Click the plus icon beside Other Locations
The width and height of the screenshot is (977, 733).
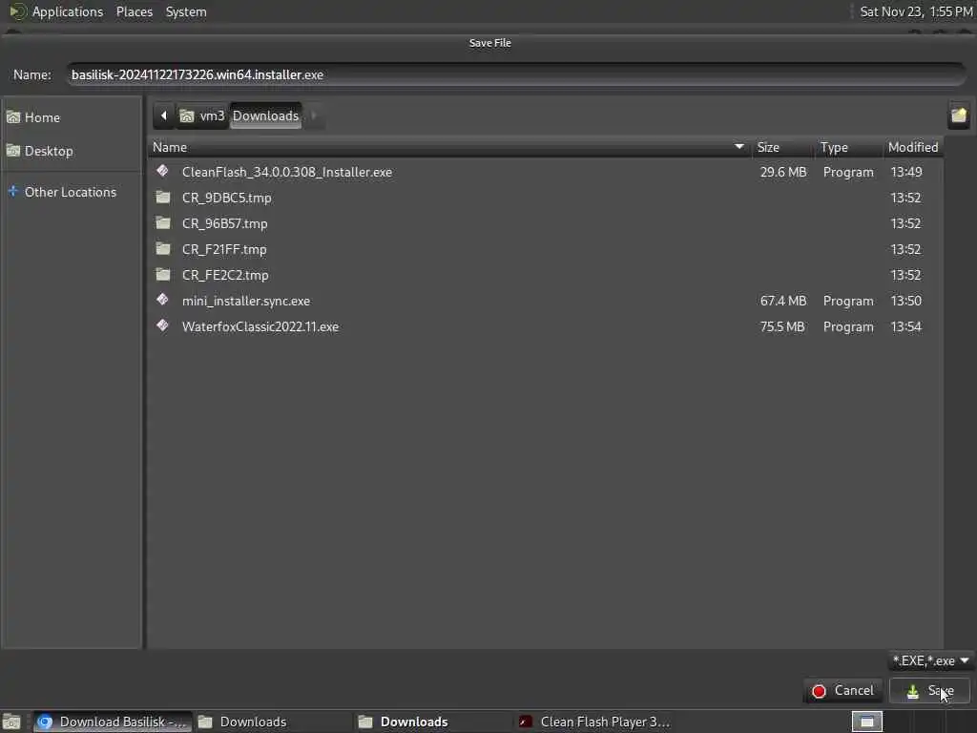[12, 191]
